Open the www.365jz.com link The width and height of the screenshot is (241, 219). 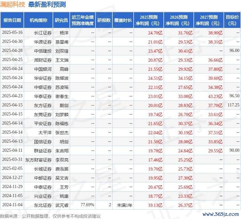click(221, 214)
